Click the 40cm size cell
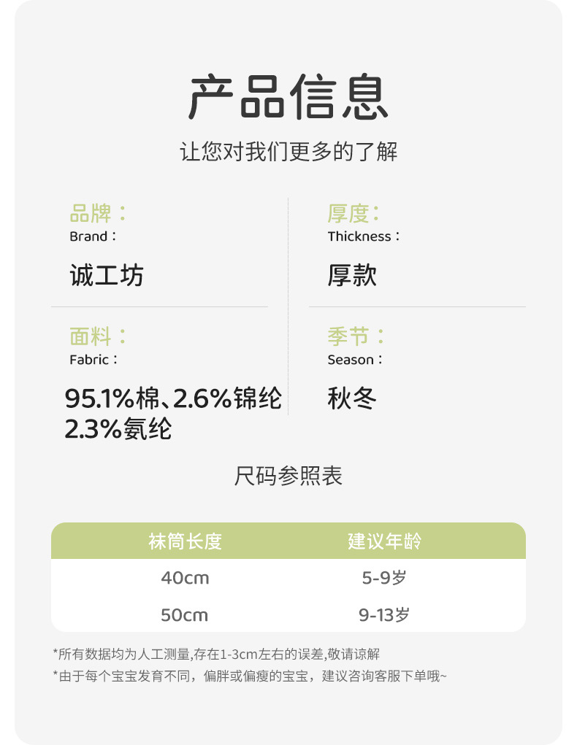The image size is (577, 745). click(185, 578)
